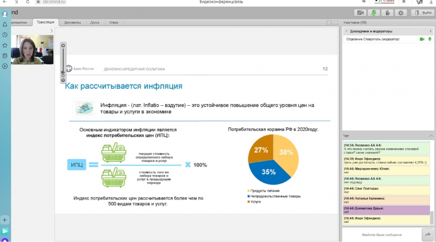
Task: Open the Опрос tab
Action: [x=114, y=22]
